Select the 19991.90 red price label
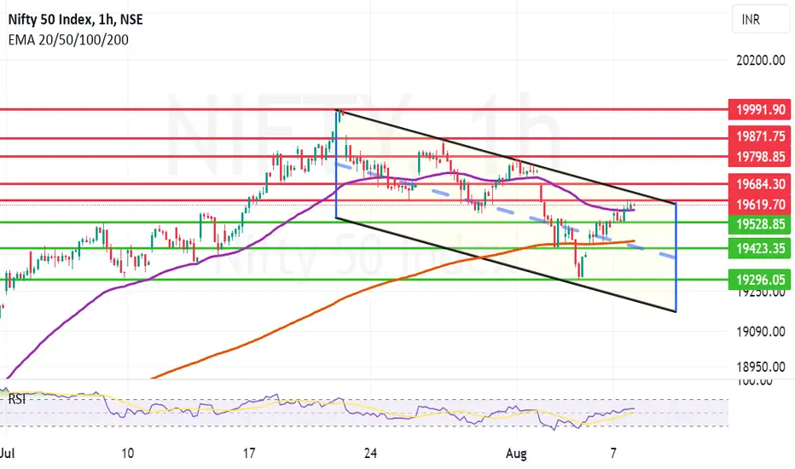This screenshot has height=469, width=795. point(759,109)
